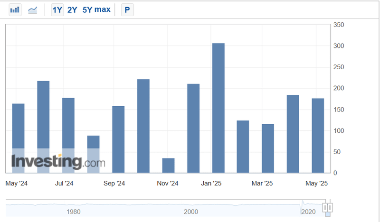Click the 2000 area in range navigator
This screenshot has width=380, height=222.
coord(191,212)
